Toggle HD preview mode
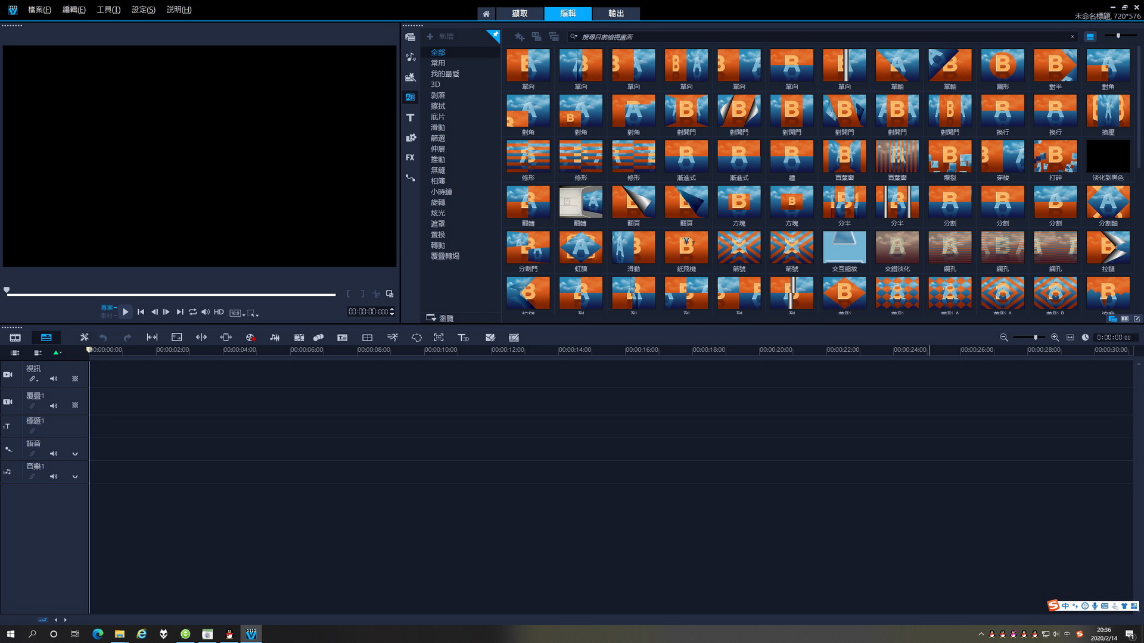1144x643 pixels. pyautogui.click(x=219, y=312)
